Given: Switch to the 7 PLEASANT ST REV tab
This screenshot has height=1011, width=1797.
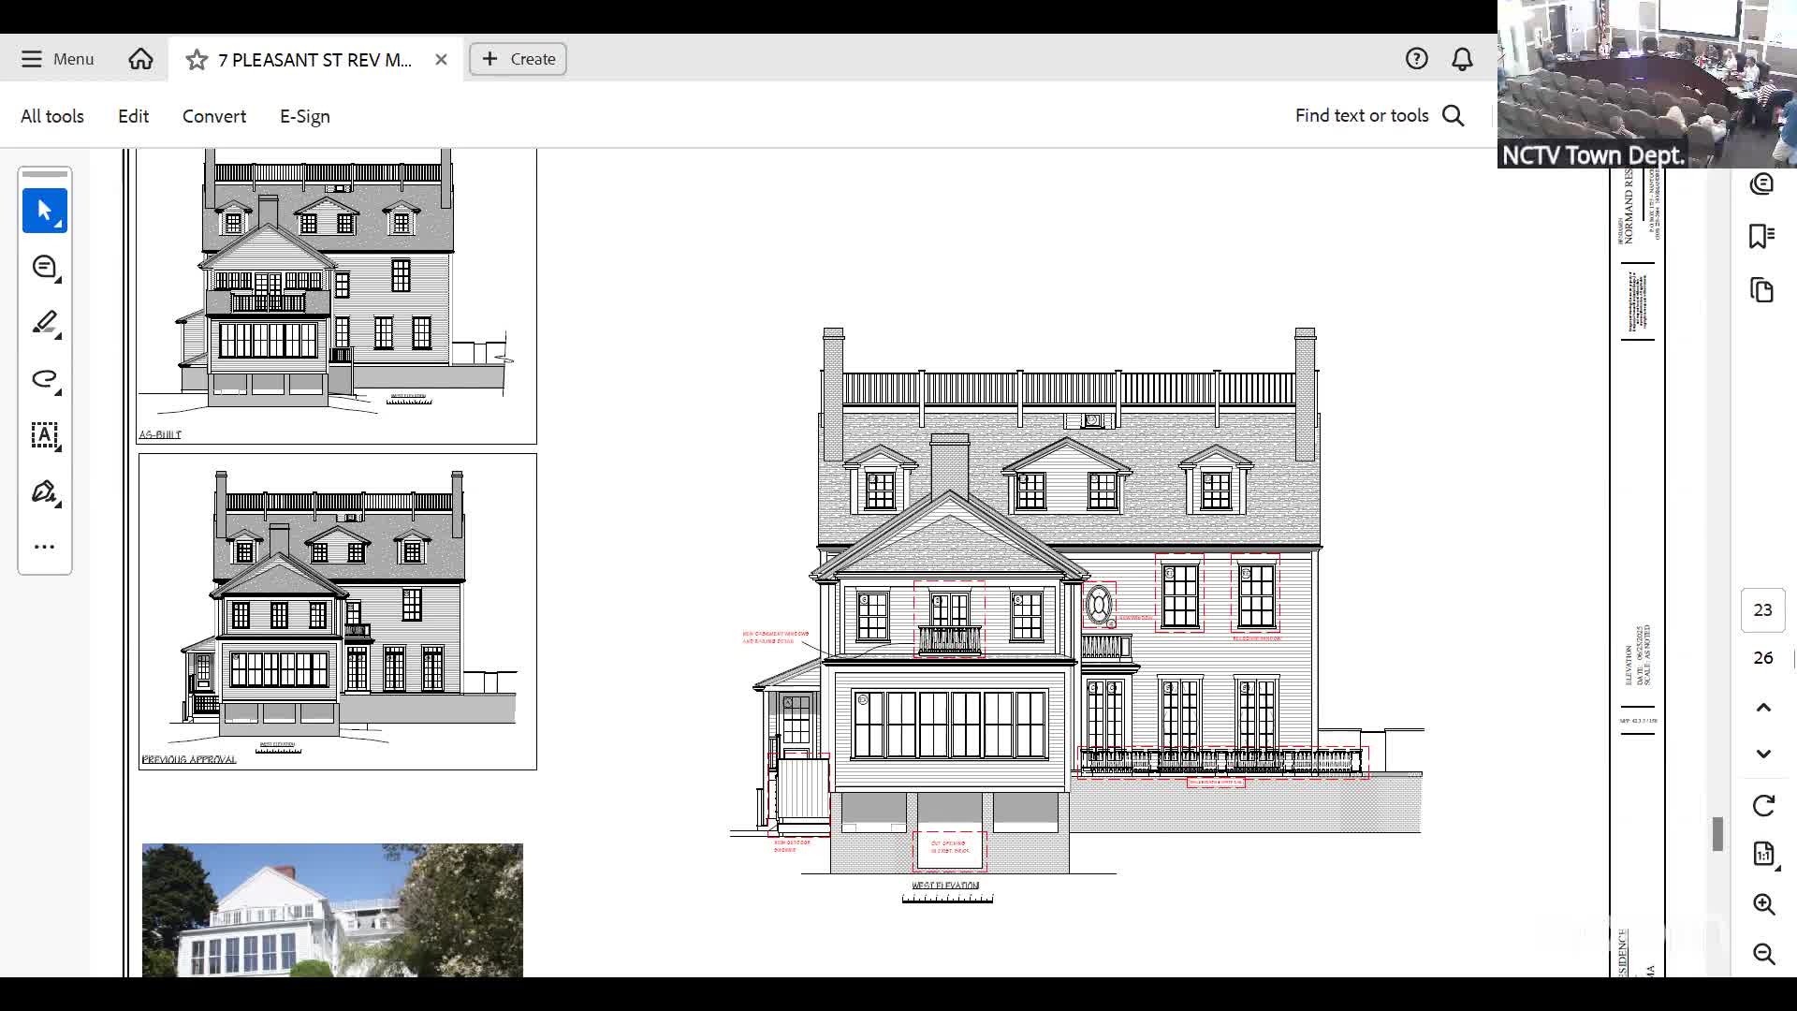Looking at the screenshot, I should coord(315,60).
